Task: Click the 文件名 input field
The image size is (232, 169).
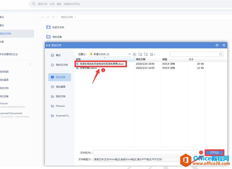Action: point(149,152)
